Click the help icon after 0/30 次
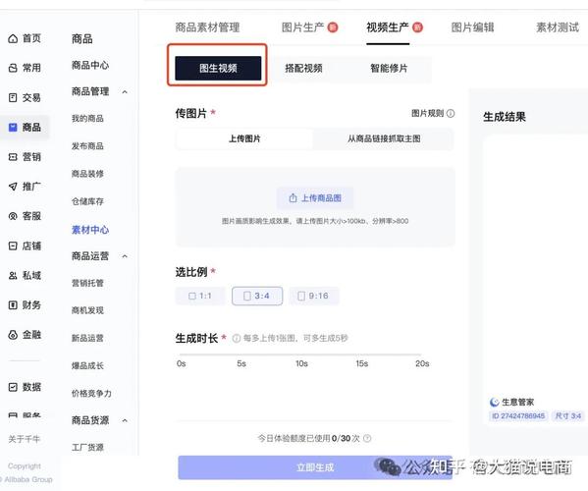 [367, 438]
